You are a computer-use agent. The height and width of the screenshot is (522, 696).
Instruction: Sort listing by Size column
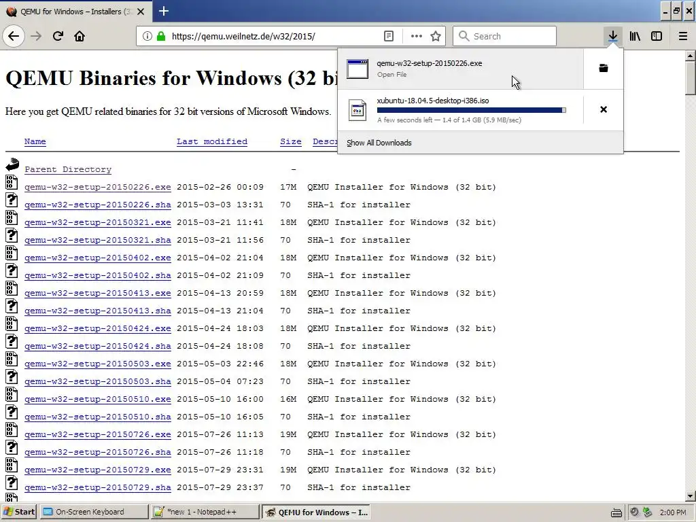click(291, 141)
